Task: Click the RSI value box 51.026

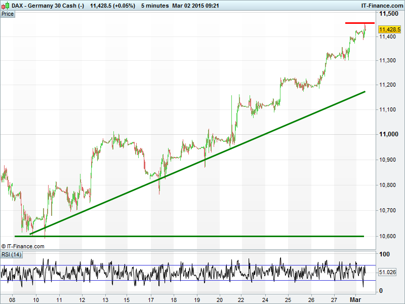Action: (x=387, y=273)
